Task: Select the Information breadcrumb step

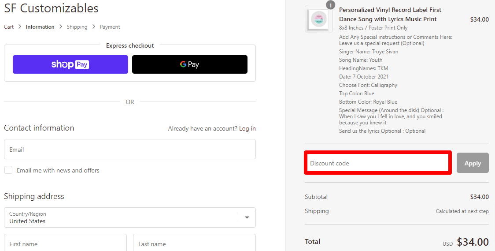Action: [x=40, y=27]
